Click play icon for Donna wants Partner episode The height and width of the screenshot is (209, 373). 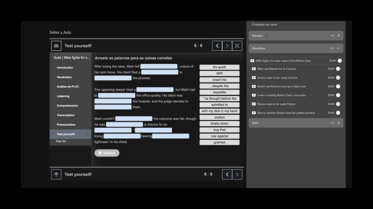pos(254,104)
